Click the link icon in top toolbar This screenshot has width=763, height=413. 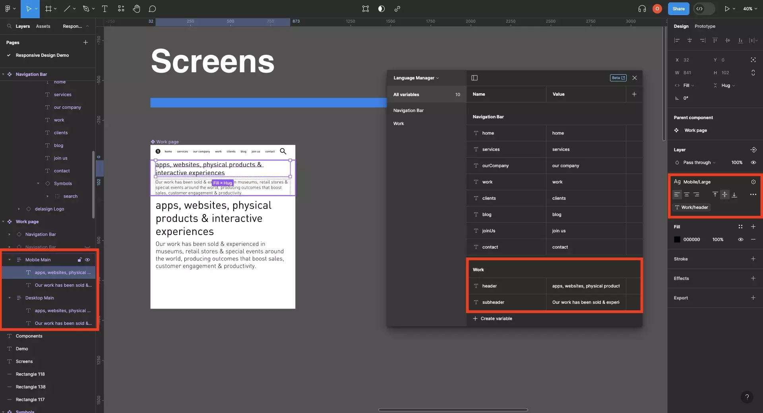tap(397, 9)
